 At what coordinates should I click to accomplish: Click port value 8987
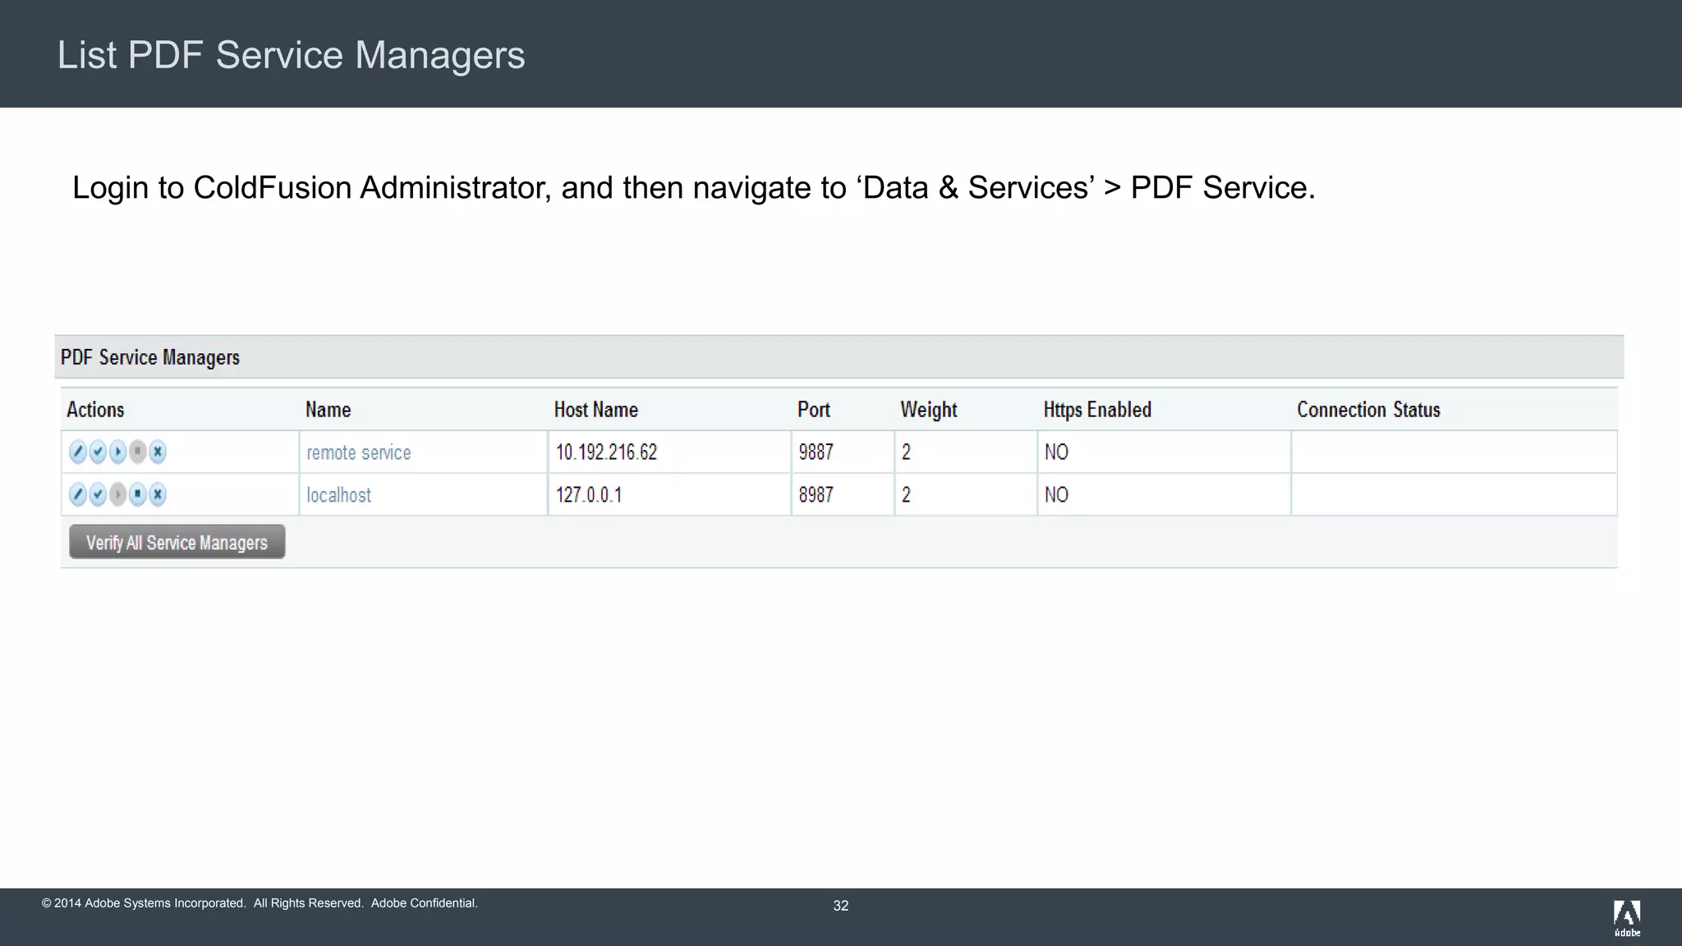816,495
